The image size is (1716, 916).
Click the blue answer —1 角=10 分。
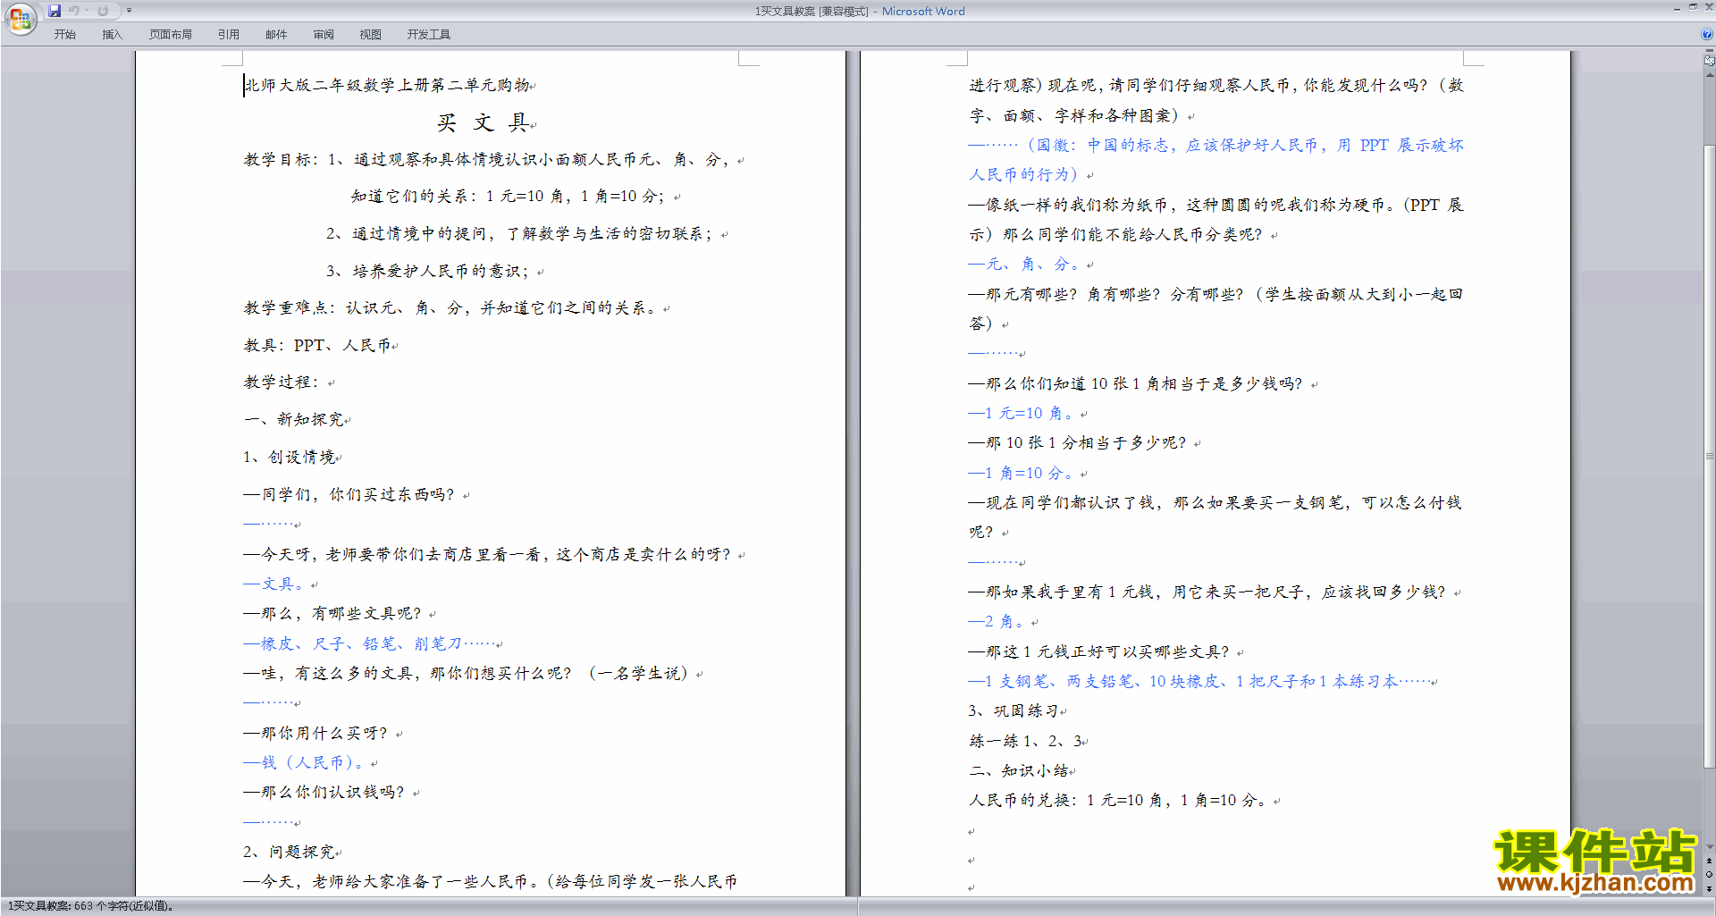[1022, 473]
